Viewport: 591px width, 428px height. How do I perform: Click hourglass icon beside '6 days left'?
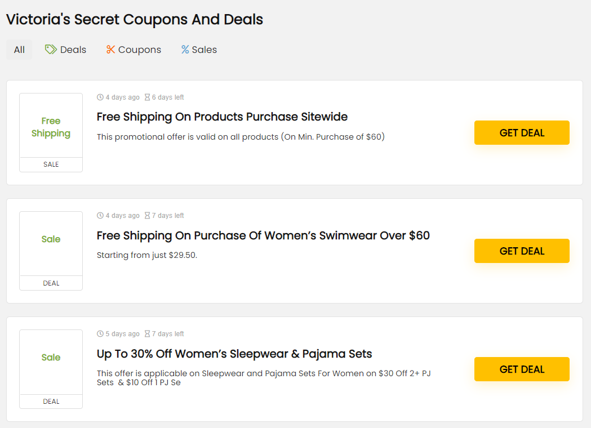148,97
